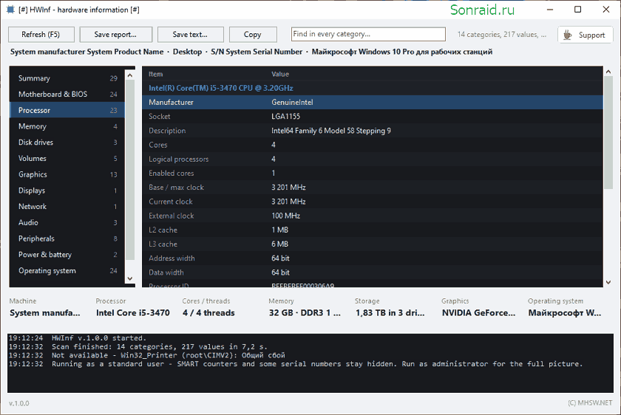Select the External clock row

373,216
